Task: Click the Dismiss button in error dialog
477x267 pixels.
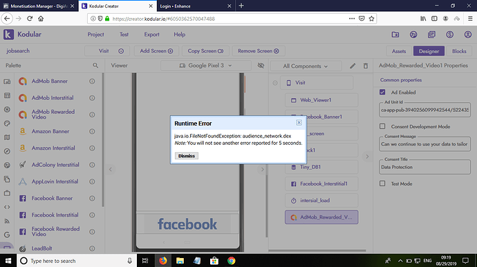Action: 187,156
